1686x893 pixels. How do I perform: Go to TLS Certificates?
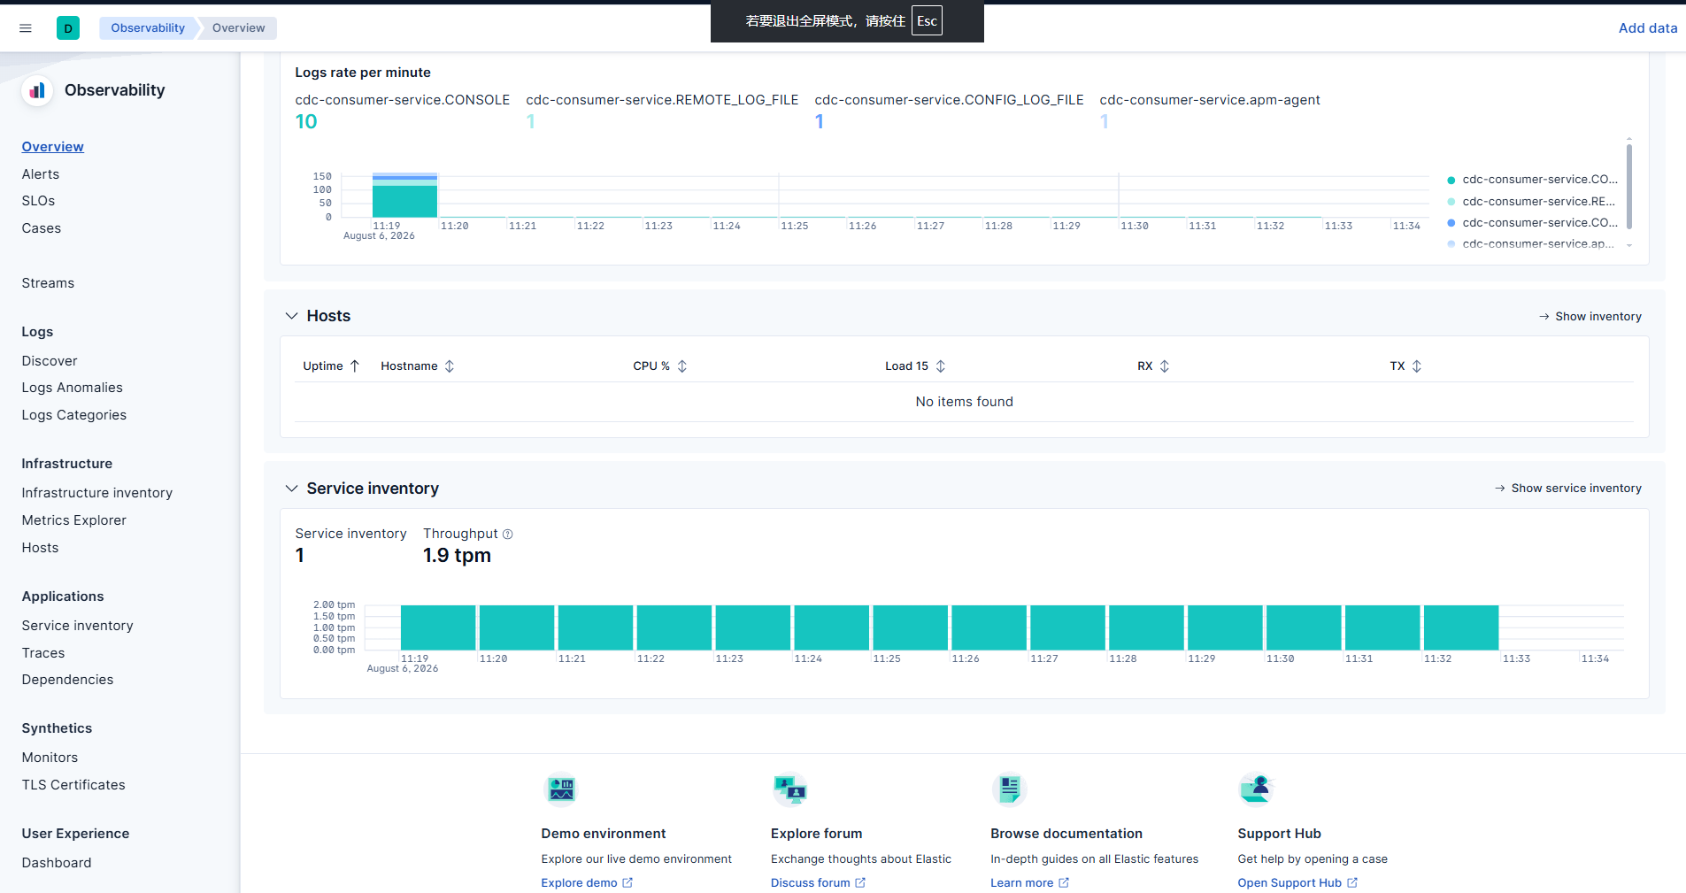(73, 785)
